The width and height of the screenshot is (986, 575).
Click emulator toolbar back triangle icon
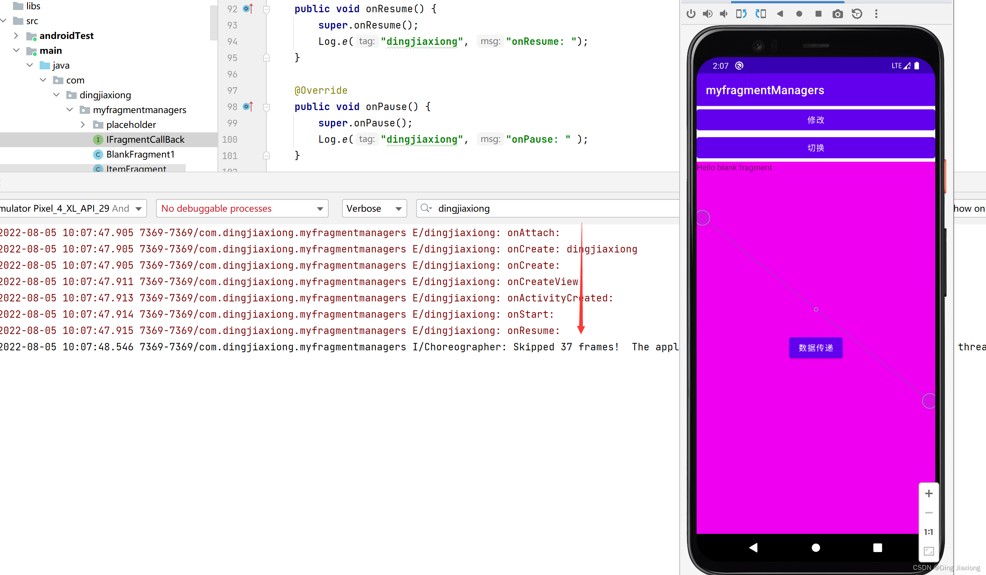click(780, 14)
